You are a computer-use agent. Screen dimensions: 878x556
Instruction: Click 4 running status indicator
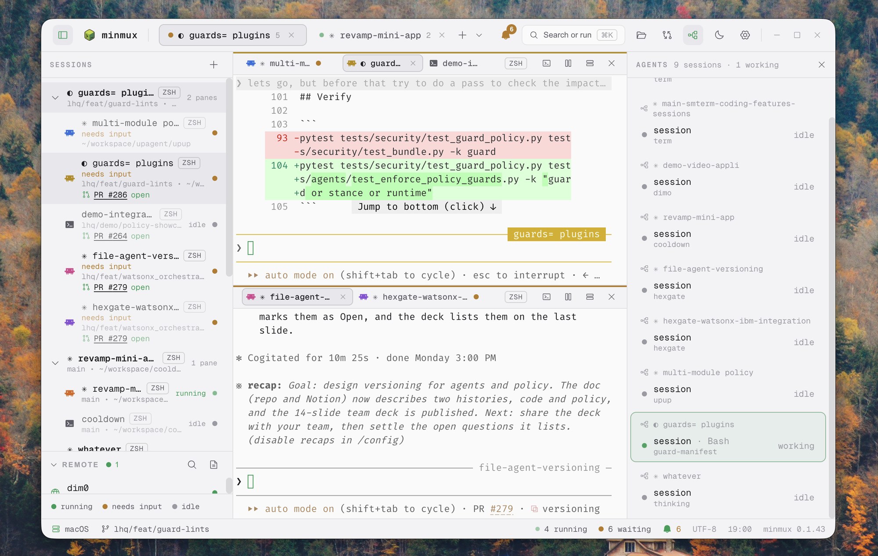(561, 529)
